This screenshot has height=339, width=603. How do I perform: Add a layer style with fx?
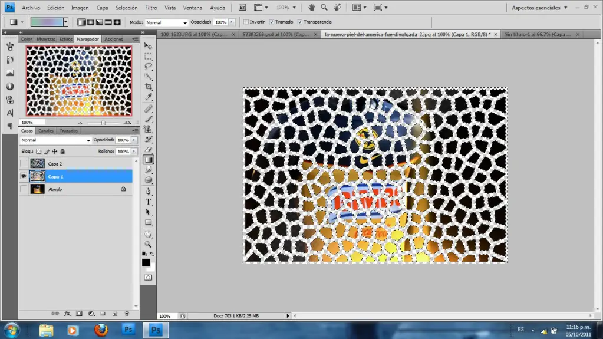click(67, 314)
